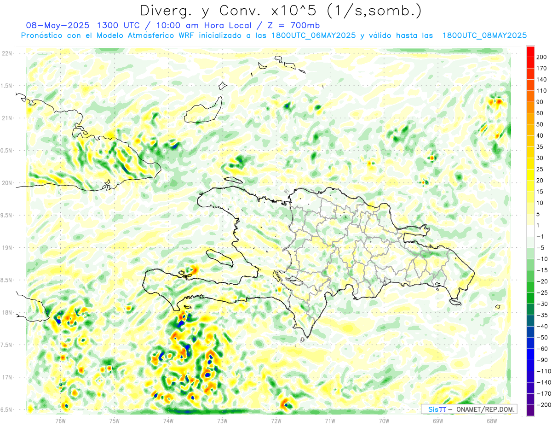The width and height of the screenshot is (552, 427).
Task: Click the positive 35 legend value
Action: click(541, 146)
